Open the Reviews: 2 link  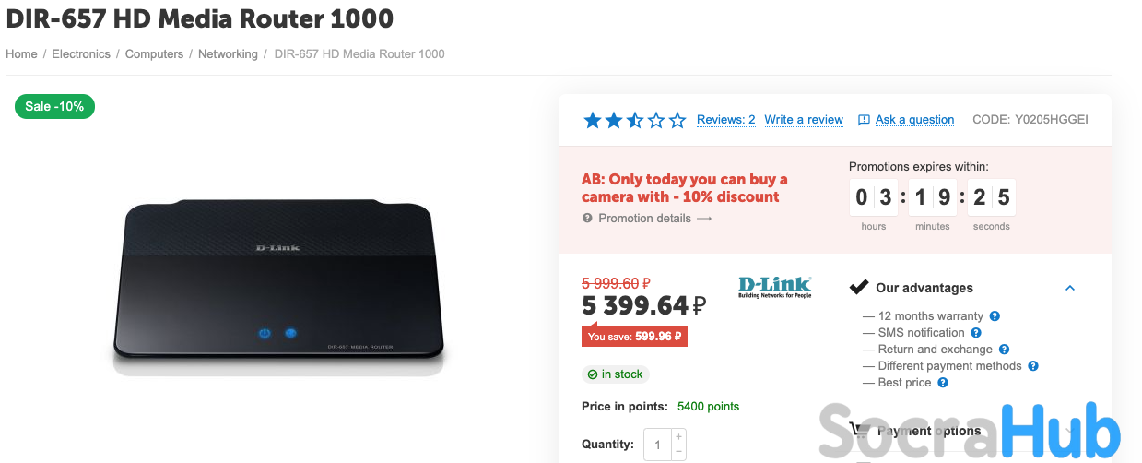click(726, 120)
